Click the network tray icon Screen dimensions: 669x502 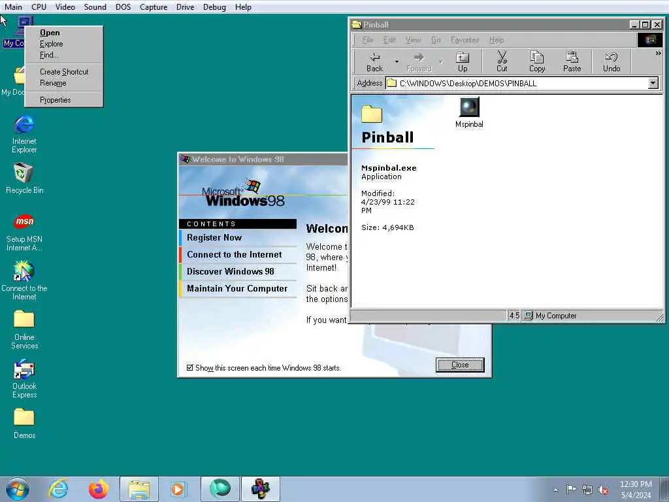587,490
